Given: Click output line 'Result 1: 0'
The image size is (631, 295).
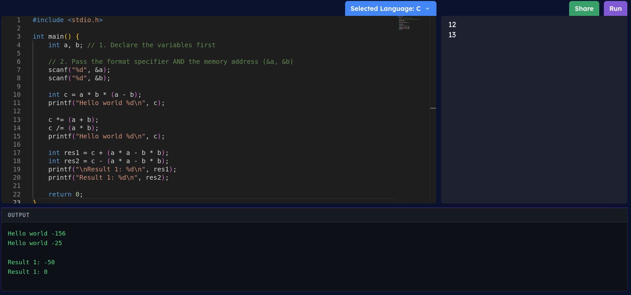Looking at the screenshot, I should pyautogui.click(x=27, y=272).
